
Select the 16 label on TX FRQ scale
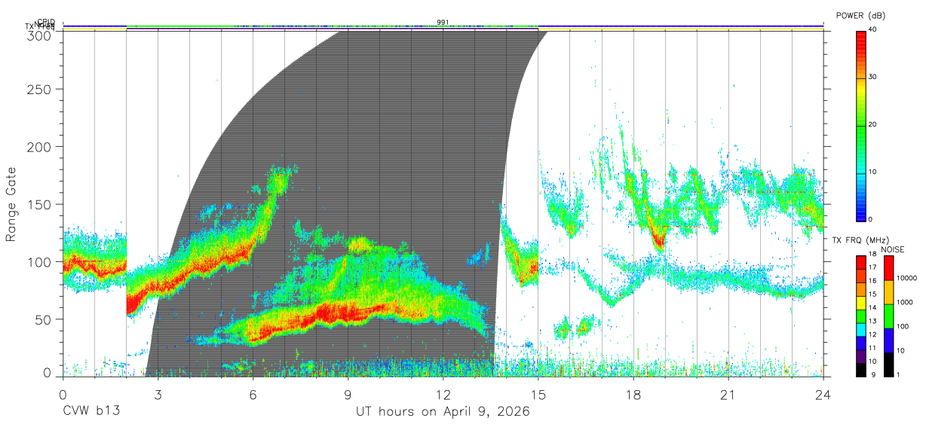[872, 281]
